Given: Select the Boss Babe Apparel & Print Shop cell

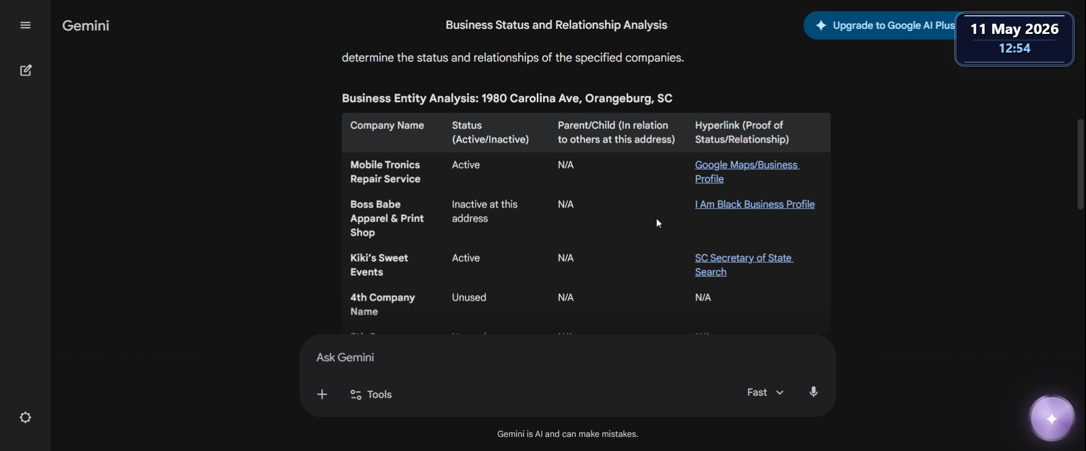Looking at the screenshot, I should pos(387,219).
